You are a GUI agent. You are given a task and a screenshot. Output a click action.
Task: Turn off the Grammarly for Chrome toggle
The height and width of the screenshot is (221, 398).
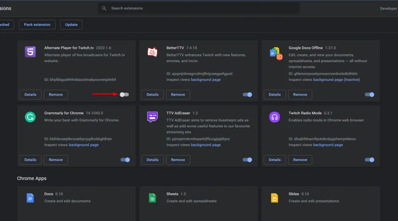click(x=125, y=160)
